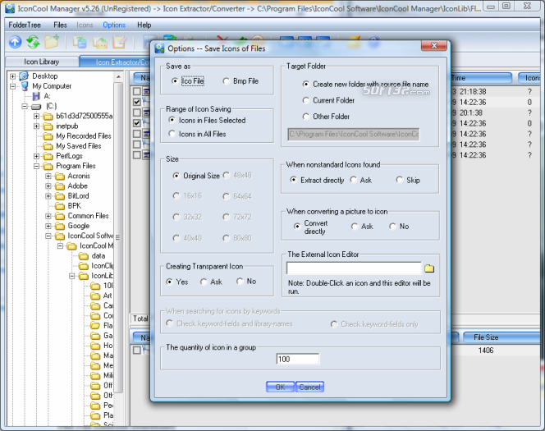Switch to Icon Extractor/Converter tab
Screen dimensions: 545x431
point(116,62)
